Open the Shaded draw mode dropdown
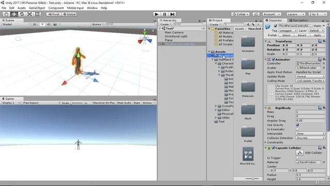Viewport: 330px width, 186px height. coord(15,24)
